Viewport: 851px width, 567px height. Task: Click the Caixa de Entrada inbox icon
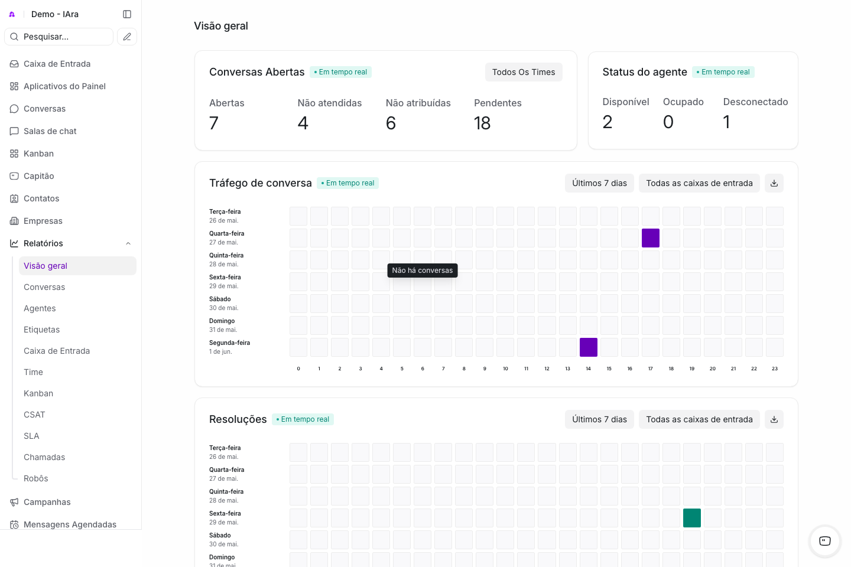click(14, 64)
